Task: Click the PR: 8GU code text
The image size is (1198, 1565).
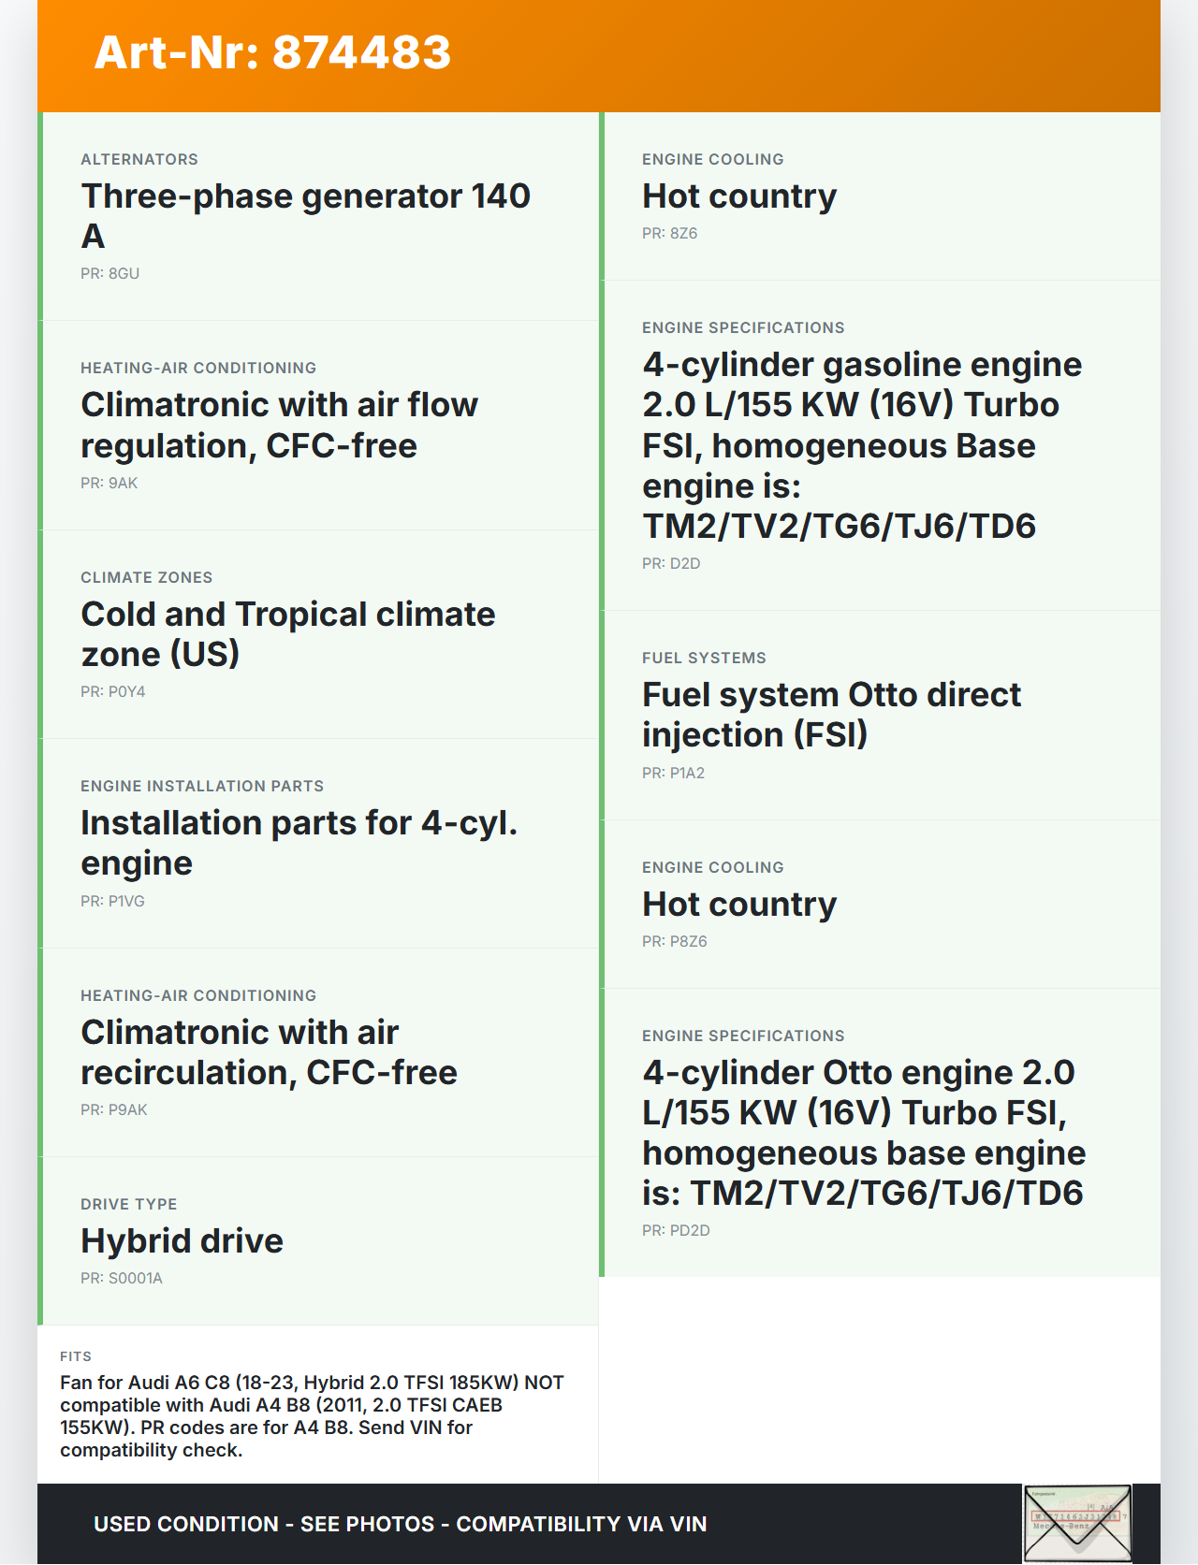Action: coord(110,273)
